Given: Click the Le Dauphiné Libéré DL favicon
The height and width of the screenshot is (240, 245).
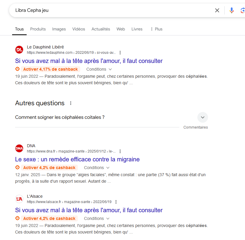Looking at the screenshot, I should (19, 50).
